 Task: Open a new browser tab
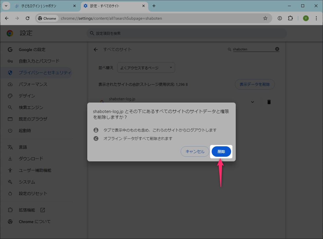(x=154, y=6)
